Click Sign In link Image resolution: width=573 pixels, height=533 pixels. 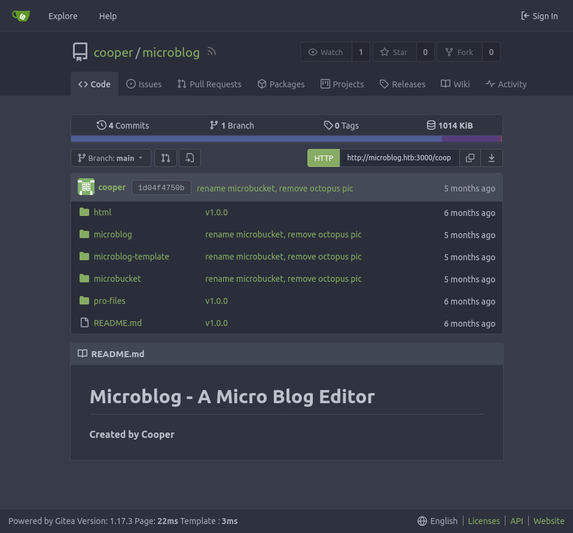tap(539, 16)
